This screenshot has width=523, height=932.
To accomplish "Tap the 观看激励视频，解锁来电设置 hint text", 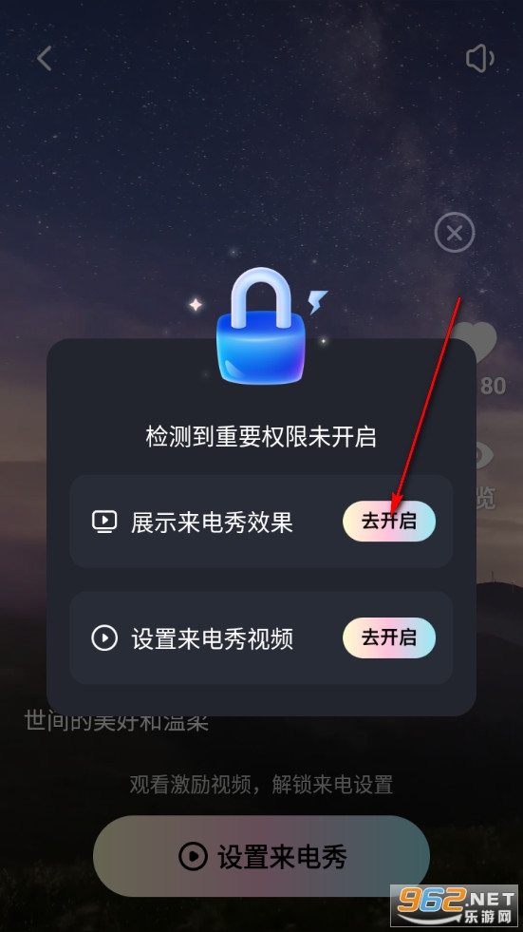I will 261,785.
